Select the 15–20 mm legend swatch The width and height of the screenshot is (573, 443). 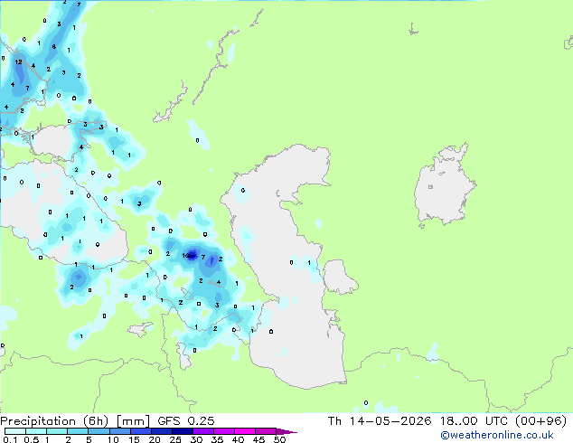click(x=141, y=431)
